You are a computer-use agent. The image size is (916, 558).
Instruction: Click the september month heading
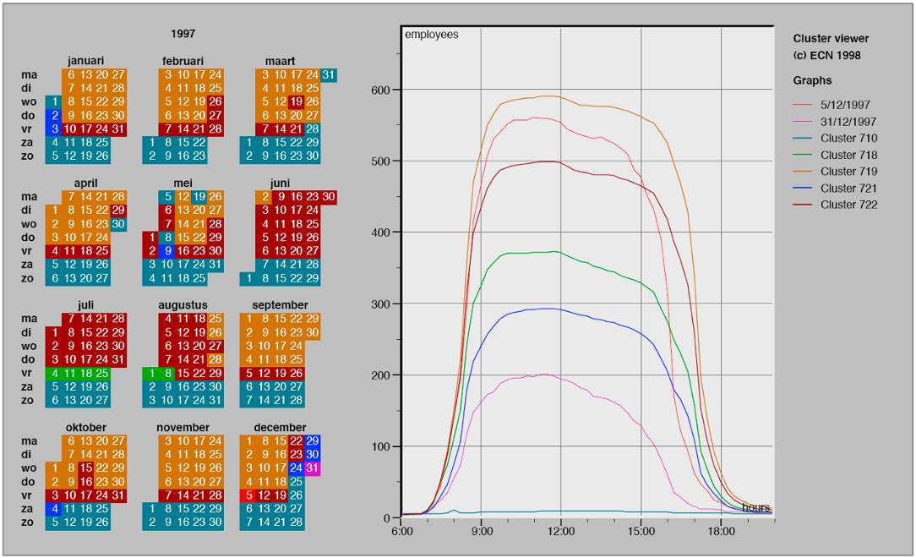point(280,304)
